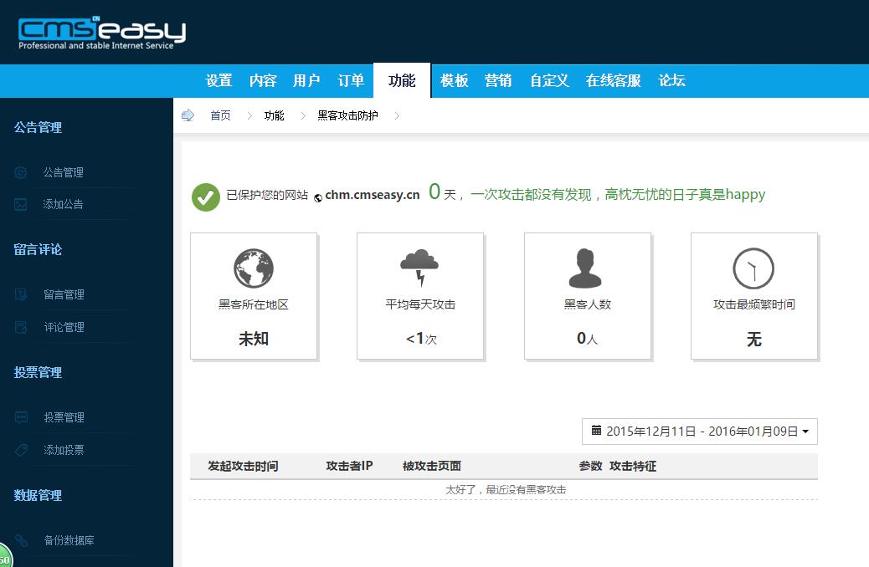Screen dimensions: 869x567
Task: Open the date range picker dropdown
Action: pos(699,432)
